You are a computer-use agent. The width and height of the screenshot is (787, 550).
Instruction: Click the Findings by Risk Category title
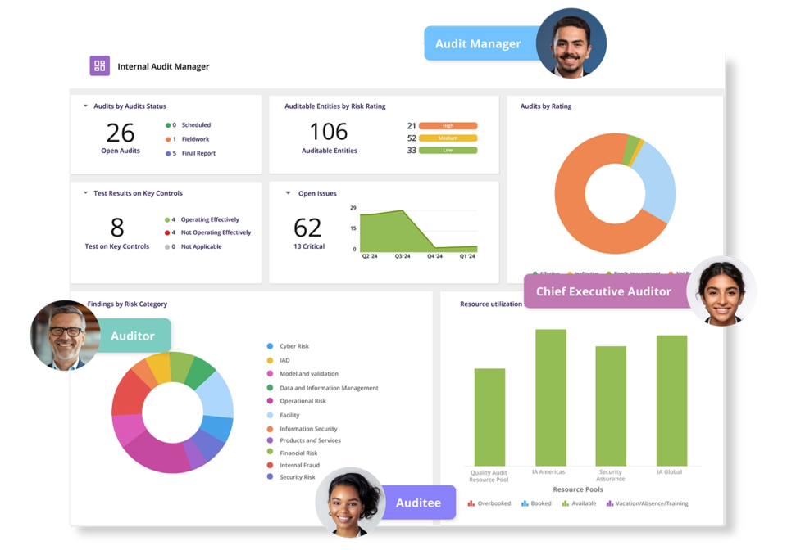point(128,304)
